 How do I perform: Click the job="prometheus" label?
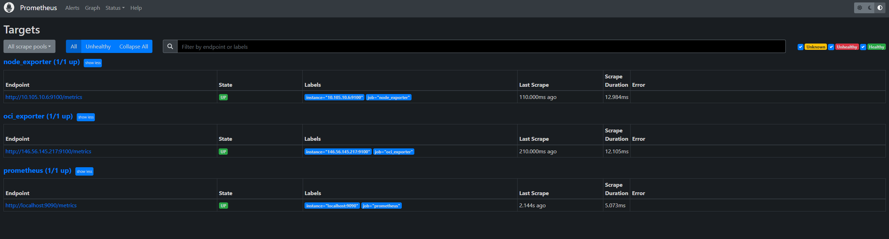(x=382, y=206)
